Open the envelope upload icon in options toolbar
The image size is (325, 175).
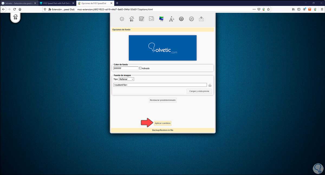pos(201,19)
